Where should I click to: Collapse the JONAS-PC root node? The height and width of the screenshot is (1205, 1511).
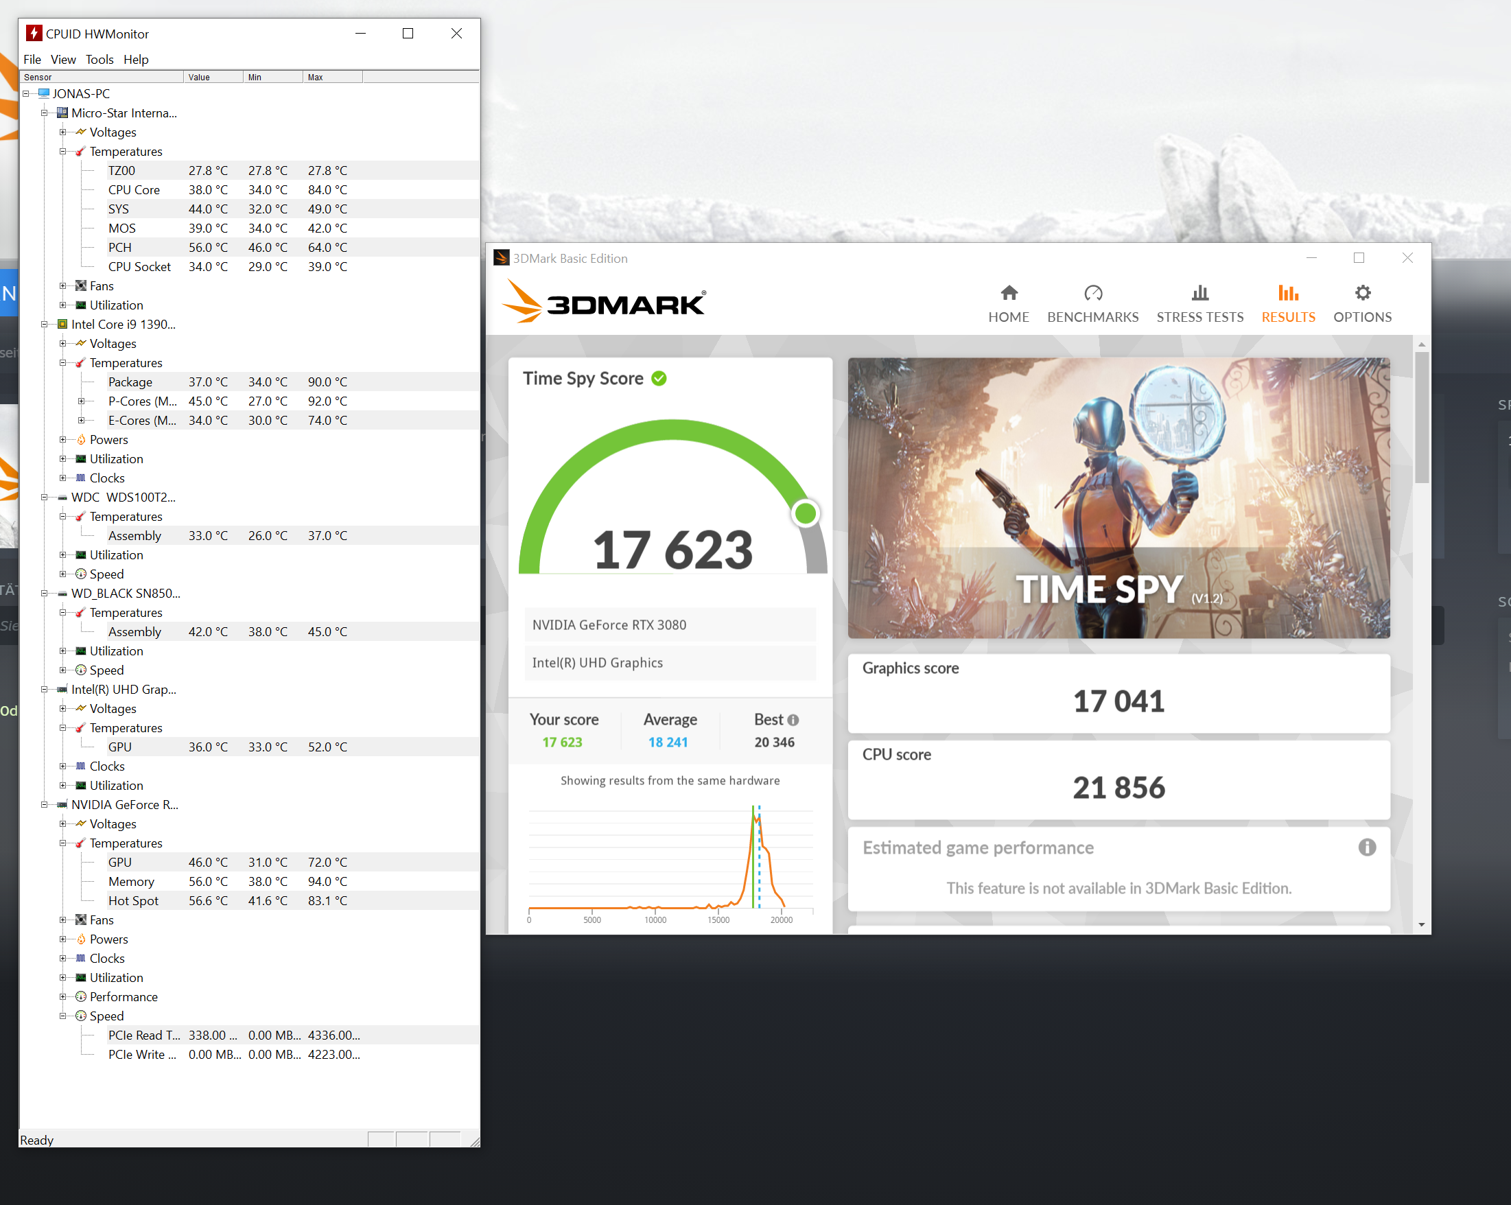pos(26,94)
